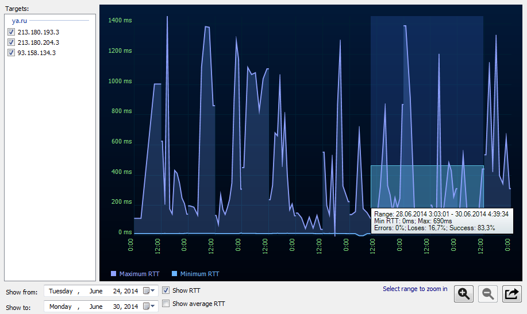This screenshot has width=527, height=314.
Task: Select the year 2014 in Show to field
Action: pos(131,307)
